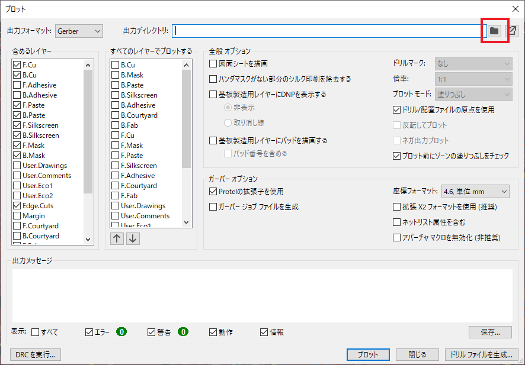This screenshot has height=365, width=525.
Task: Move selected layer up arrow button
Action: 117,238
